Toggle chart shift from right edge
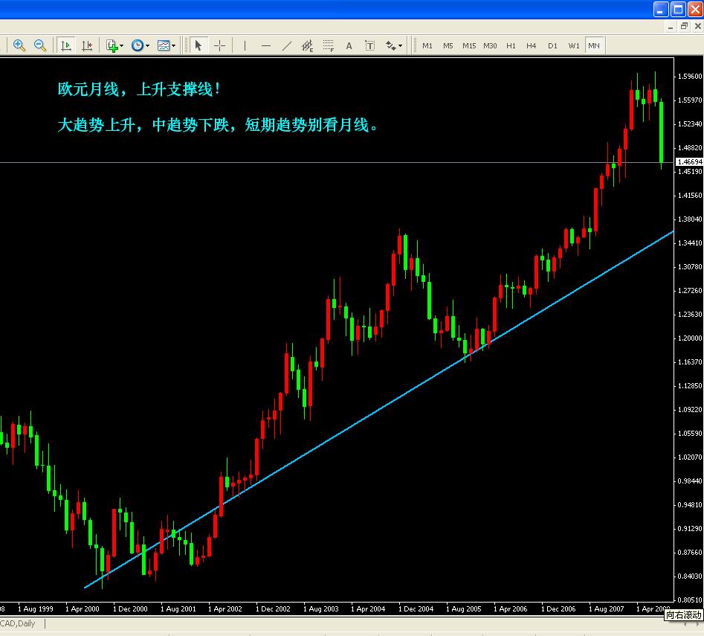Screen dimensions: 704x636 coord(87,45)
